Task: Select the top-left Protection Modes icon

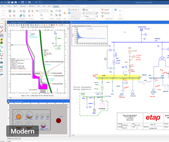Action: pos(10,11)
